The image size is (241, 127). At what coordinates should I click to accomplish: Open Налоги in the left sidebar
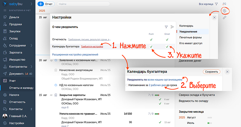pos(15,95)
